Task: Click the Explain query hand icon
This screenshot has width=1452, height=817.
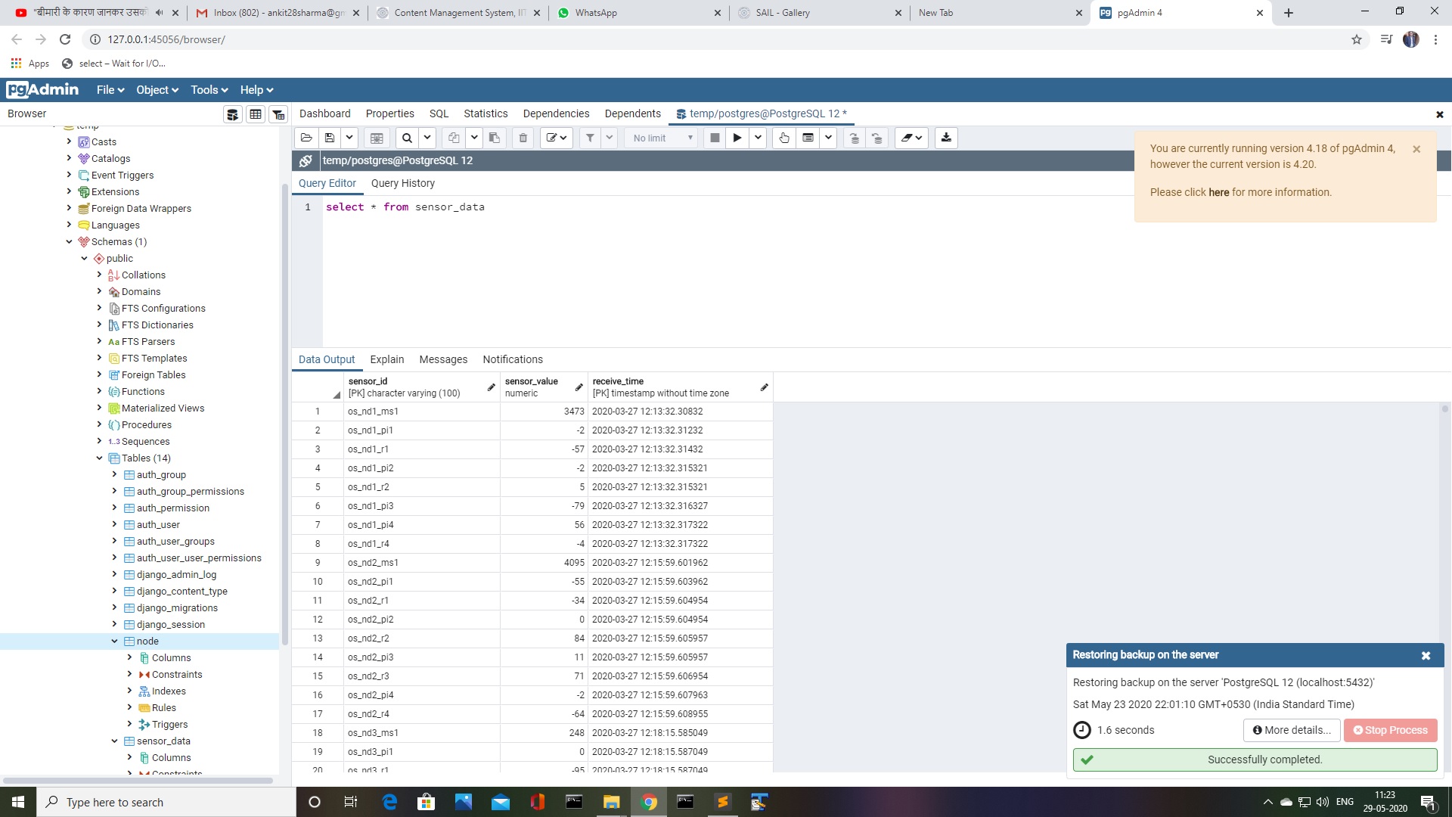Action: (x=784, y=138)
